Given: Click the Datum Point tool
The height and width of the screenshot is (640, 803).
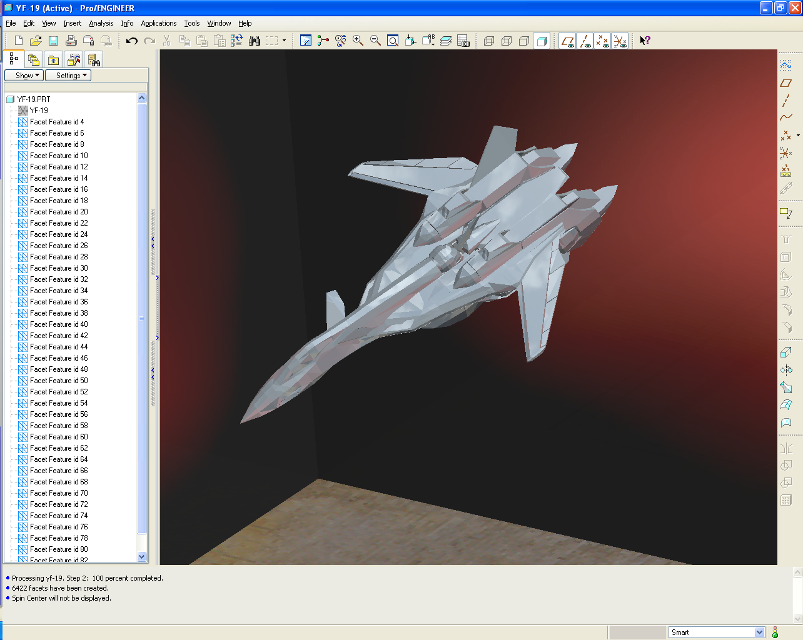Looking at the screenshot, I should point(786,135).
